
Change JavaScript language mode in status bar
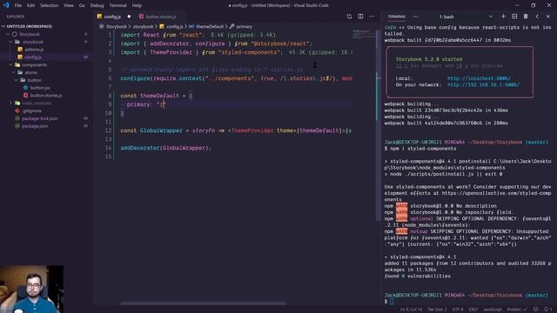pos(493,310)
